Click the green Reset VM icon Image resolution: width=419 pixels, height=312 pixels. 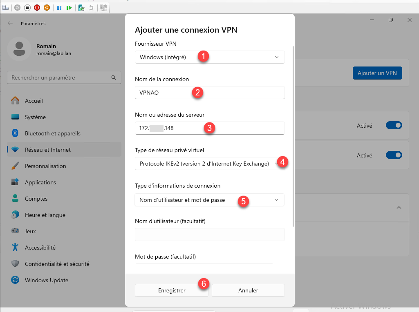69,7
